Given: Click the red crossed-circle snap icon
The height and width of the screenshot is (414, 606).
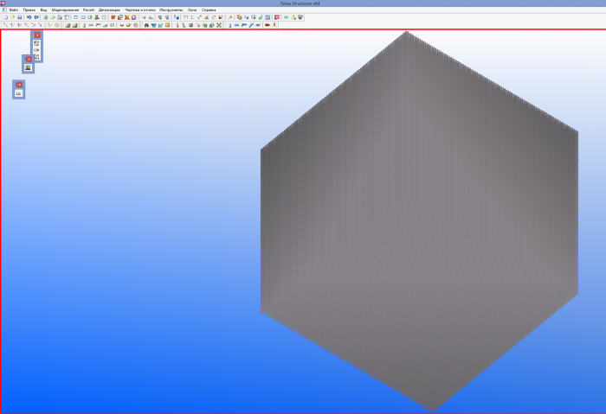Looking at the screenshot, I should pyautogui.click(x=57, y=25).
